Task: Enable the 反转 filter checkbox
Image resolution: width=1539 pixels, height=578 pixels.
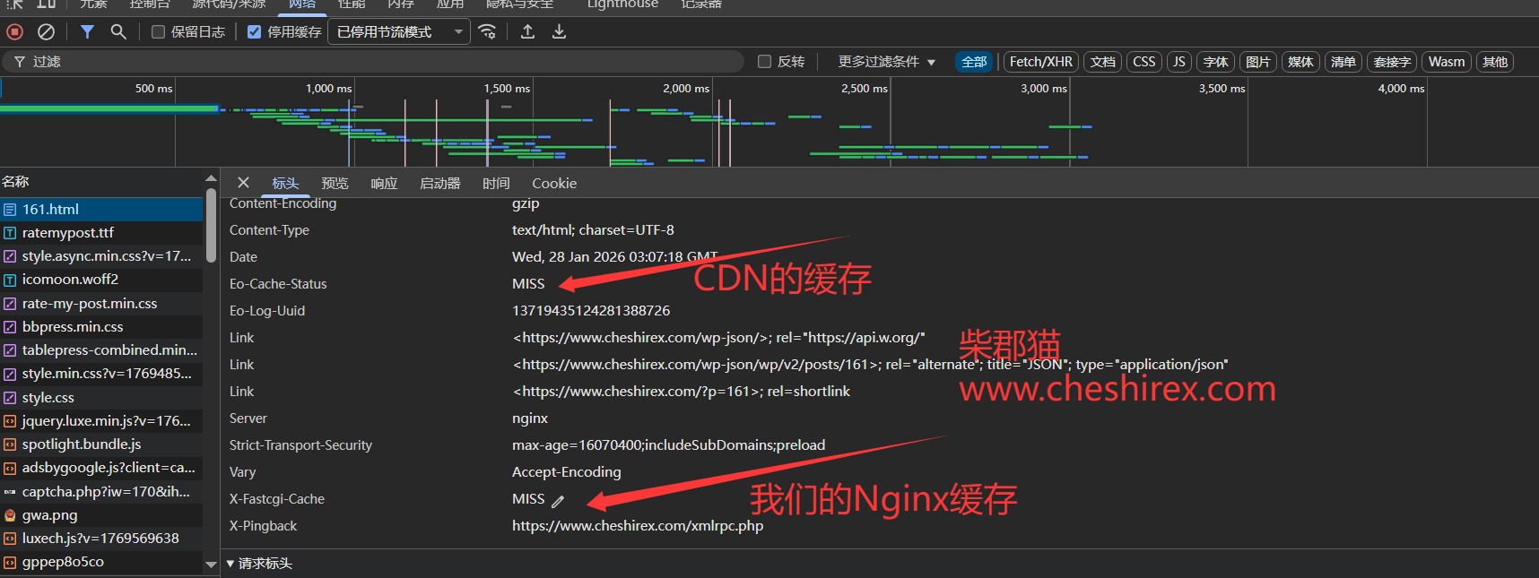Action: [x=764, y=62]
